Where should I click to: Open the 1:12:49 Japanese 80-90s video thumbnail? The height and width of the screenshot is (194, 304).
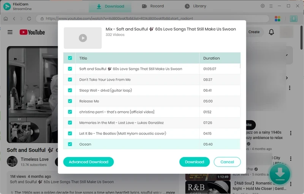tap(208, 177)
